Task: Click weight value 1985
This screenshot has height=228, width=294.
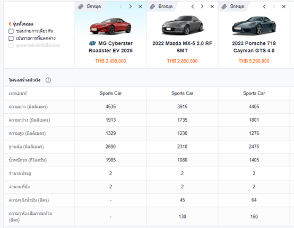Action: pyautogui.click(x=110, y=160)
